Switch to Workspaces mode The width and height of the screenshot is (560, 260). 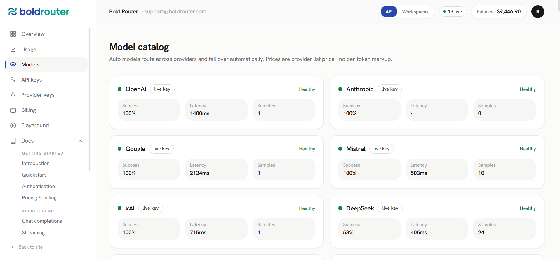(x=415, y=12)
